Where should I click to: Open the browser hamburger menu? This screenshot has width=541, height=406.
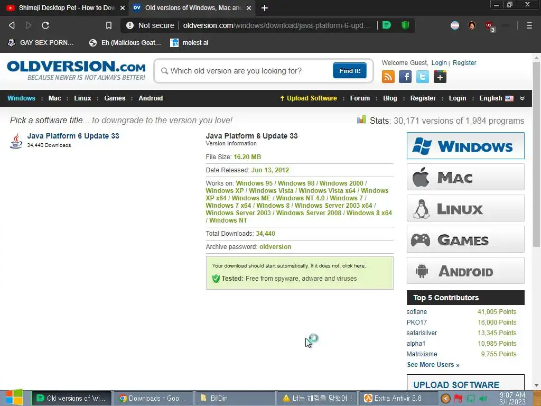pos(529,25)
